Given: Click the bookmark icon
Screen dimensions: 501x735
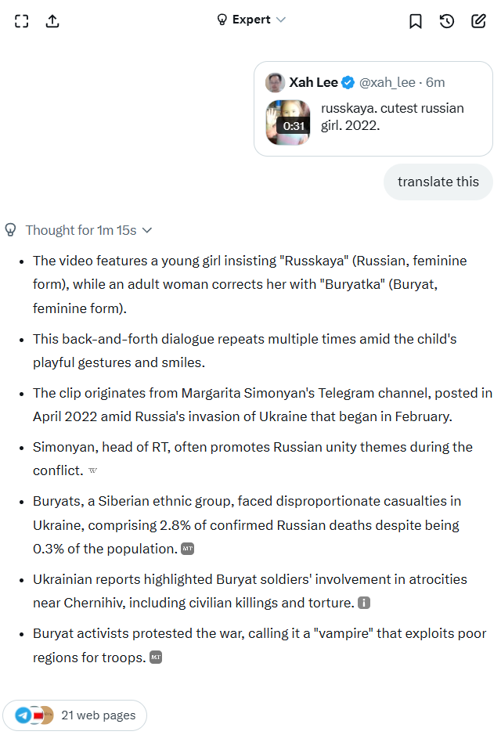Looking at the screenshot, I should (x=416, y=21).
